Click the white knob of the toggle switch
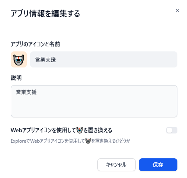This screenshot has height=178, width=187. coord(169,130)
